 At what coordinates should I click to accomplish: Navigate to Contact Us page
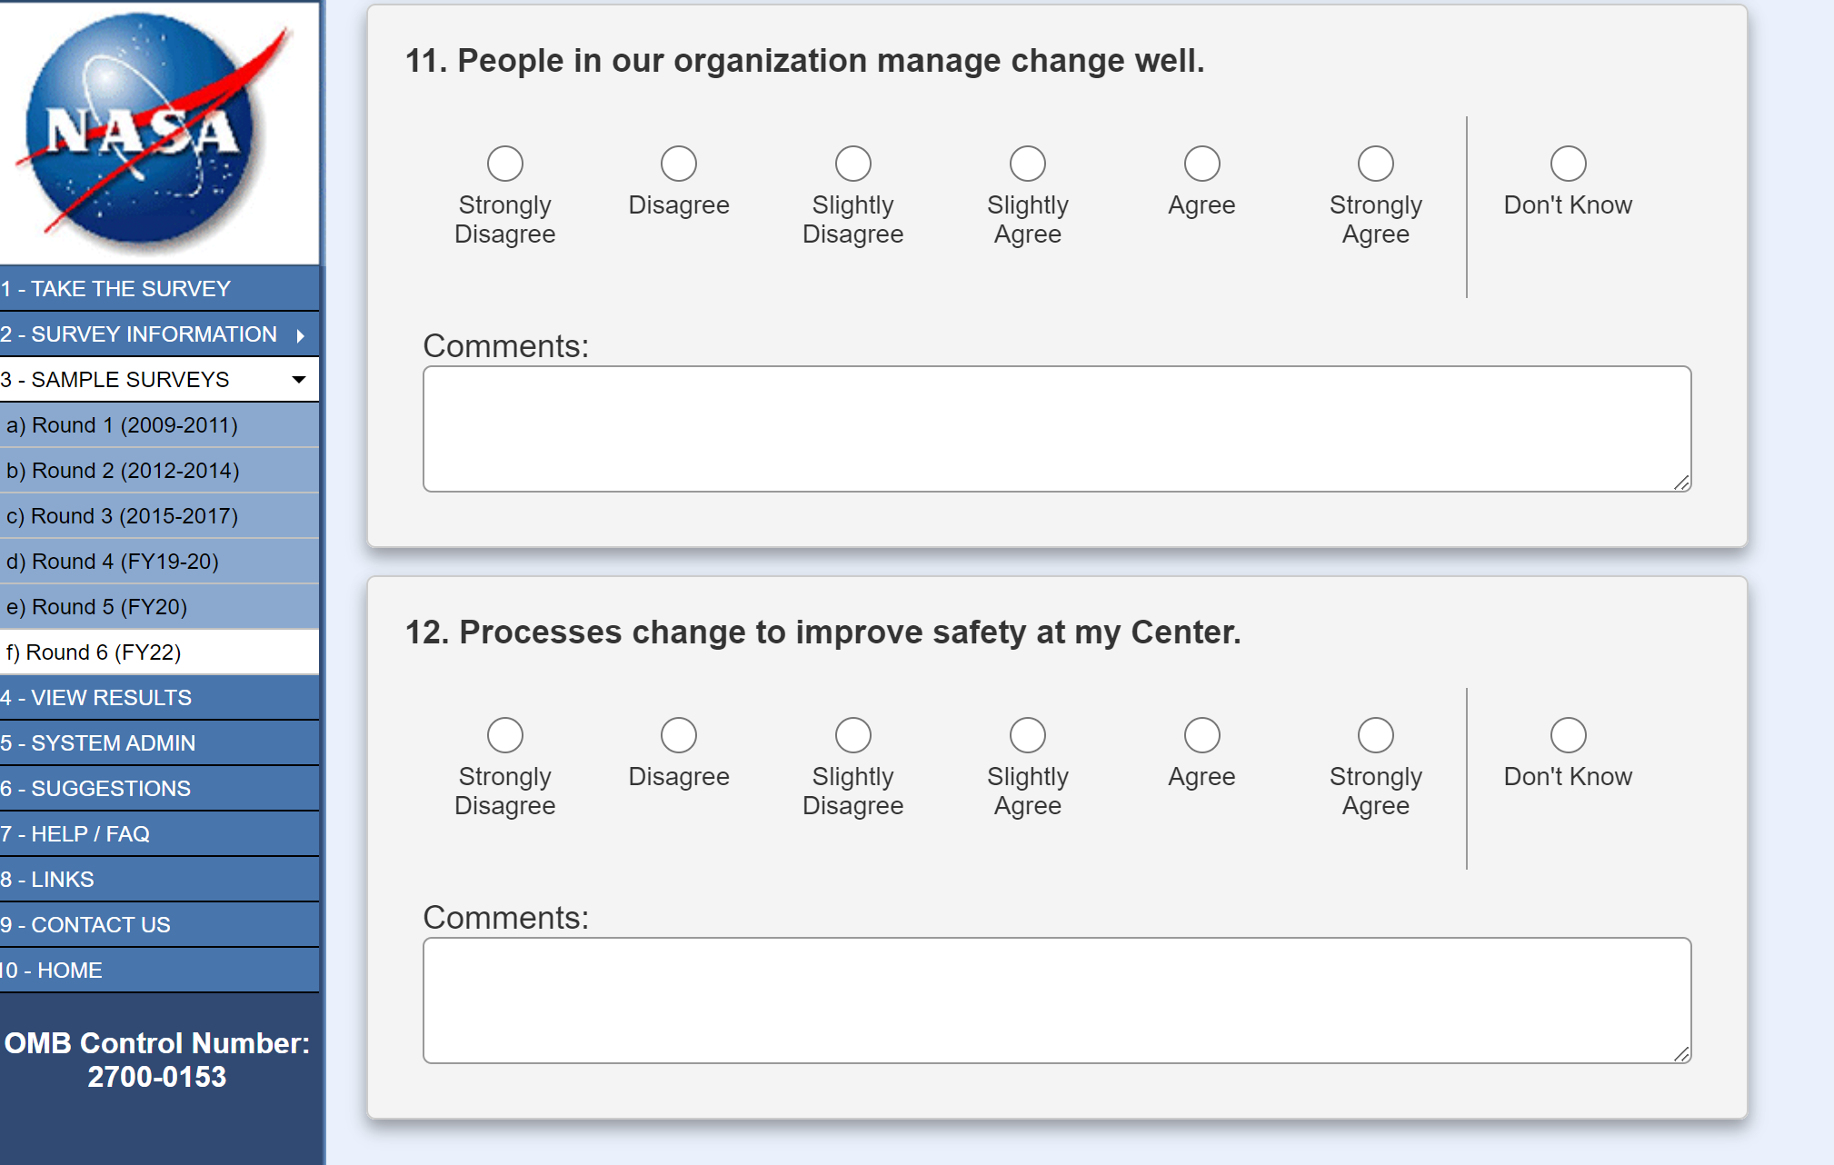click(86, 925)
